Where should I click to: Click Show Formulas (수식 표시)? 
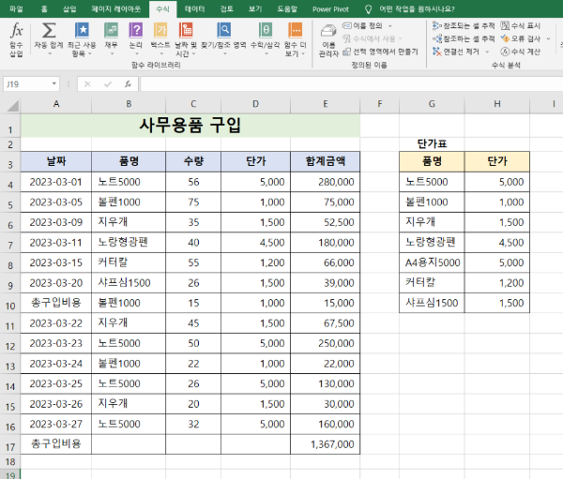pyautogui.click(x=521, y=26)
